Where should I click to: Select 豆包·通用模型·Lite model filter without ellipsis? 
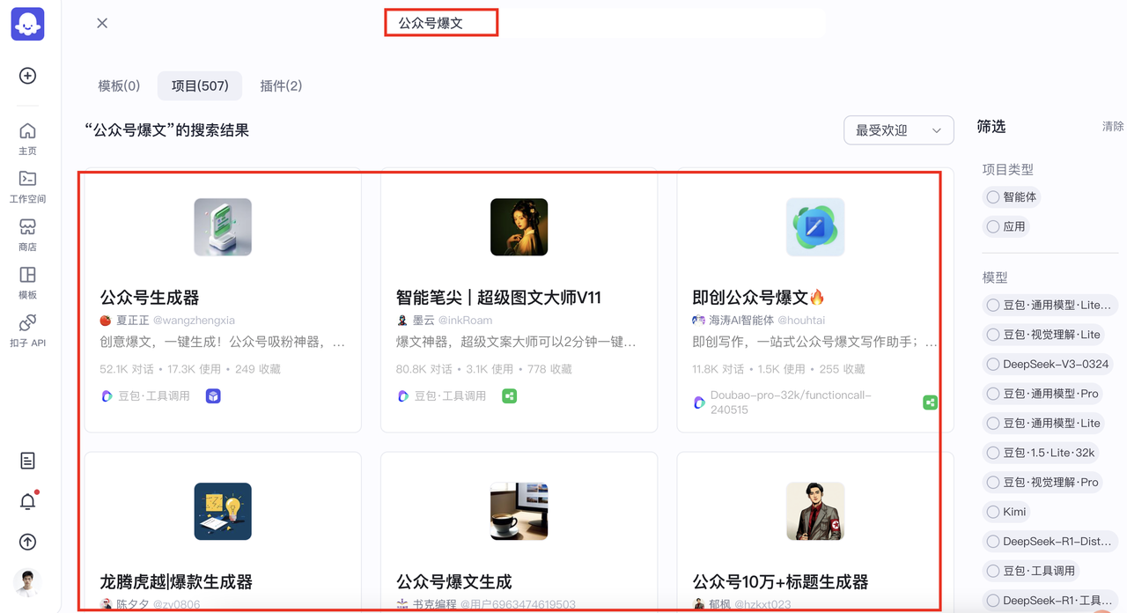tap(1043, 424)
